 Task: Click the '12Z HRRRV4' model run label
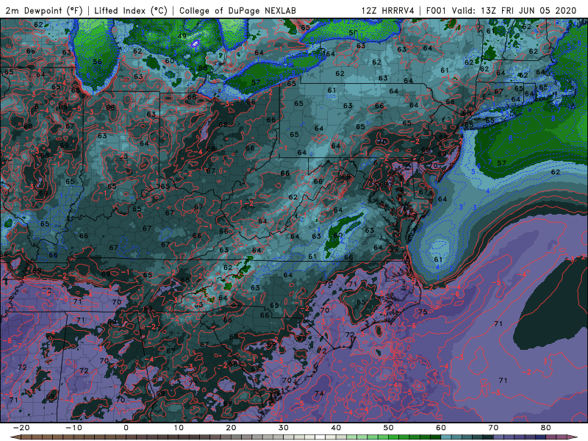[x=388, y=11]
